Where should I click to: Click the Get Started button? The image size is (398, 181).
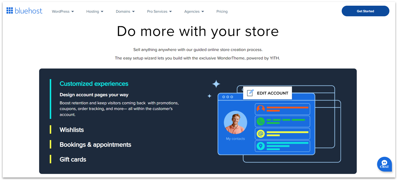coord(365,11)
